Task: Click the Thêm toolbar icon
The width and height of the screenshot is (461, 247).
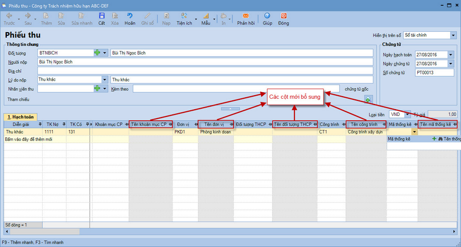Action: click(46, 16)
